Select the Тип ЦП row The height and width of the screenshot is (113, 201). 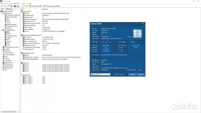click(x=46, y=13)
